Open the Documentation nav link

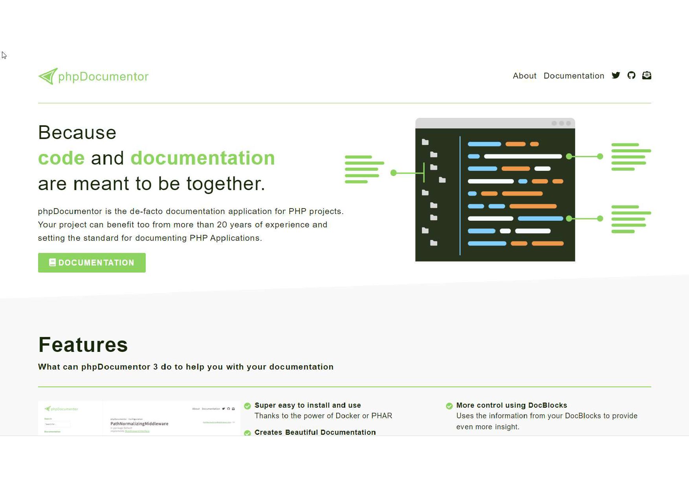click(574, 76)
